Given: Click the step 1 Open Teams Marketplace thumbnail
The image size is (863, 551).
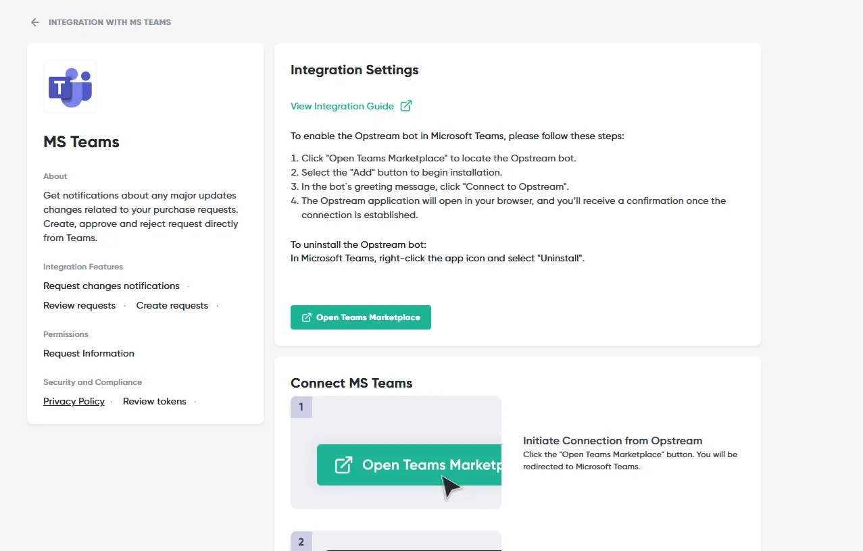Looking at the screenshot, I should click(396, 452).
